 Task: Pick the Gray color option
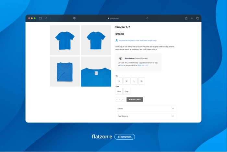[126, 92]
